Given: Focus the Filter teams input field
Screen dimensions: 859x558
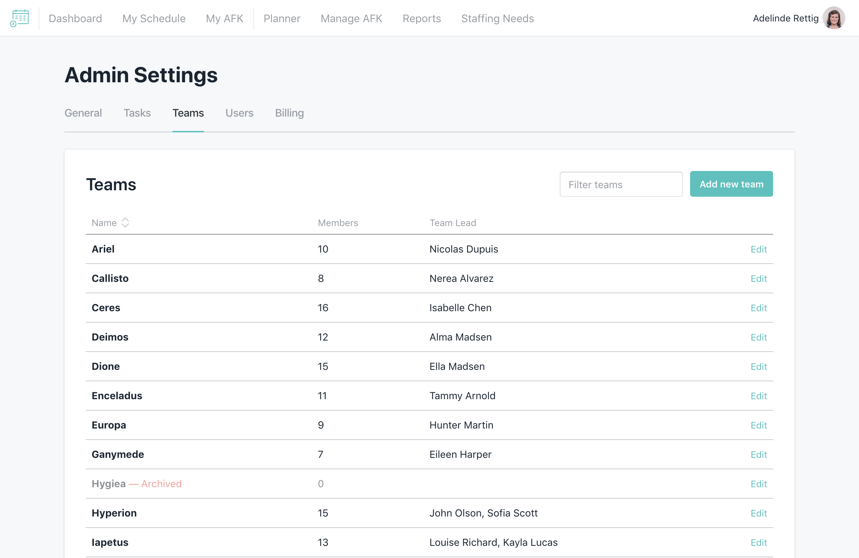Looking at the screenshot, I should [621, 184].
